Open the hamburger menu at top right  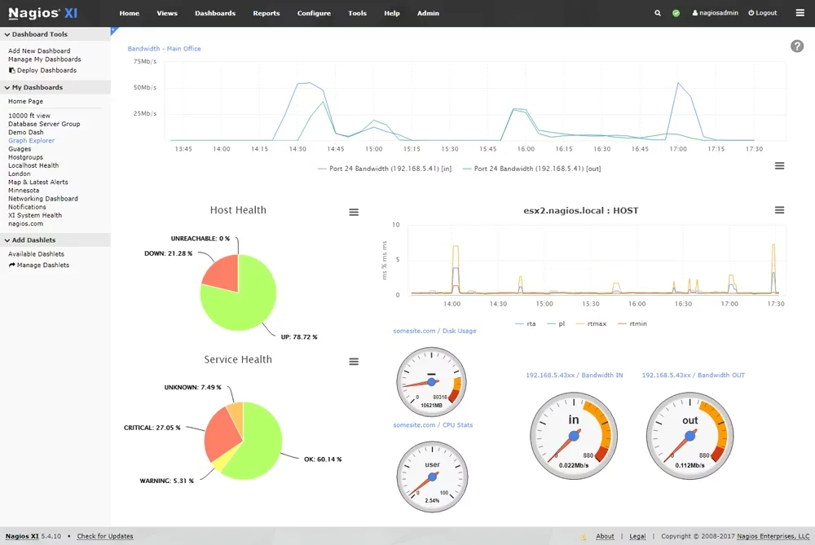(x=800, y=13)
